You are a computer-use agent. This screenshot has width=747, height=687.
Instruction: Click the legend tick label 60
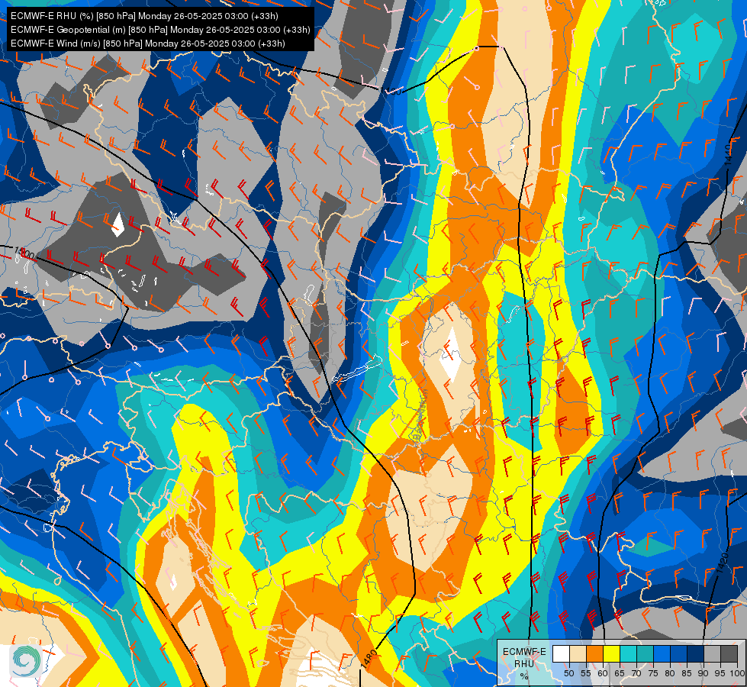coord(603,673)
